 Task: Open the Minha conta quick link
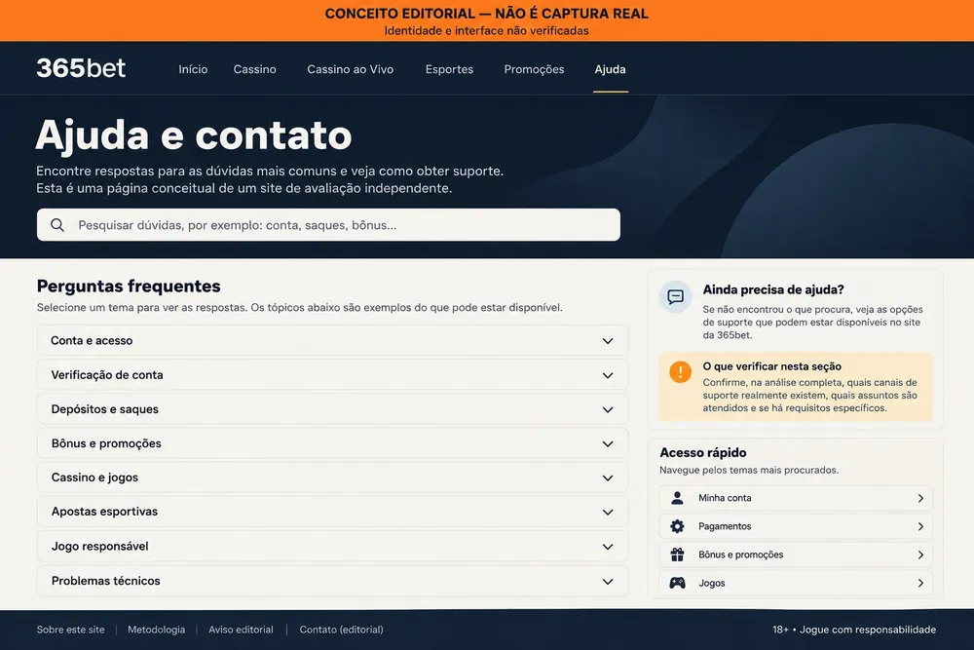click(x=796, y=498)
